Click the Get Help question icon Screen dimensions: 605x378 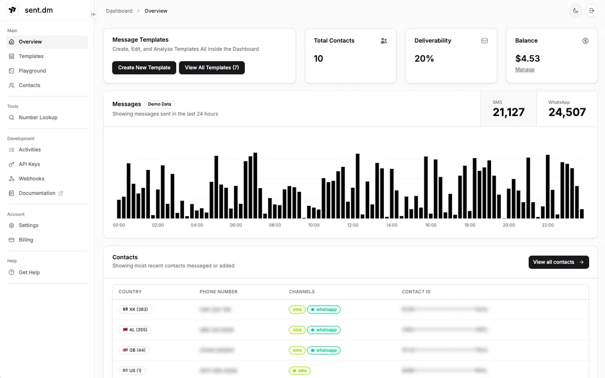tap(12, 272)
